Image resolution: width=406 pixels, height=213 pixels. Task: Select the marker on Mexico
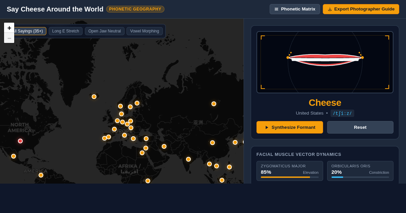point(14,156)
